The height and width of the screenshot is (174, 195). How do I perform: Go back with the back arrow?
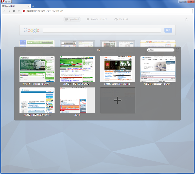point(4,11)
